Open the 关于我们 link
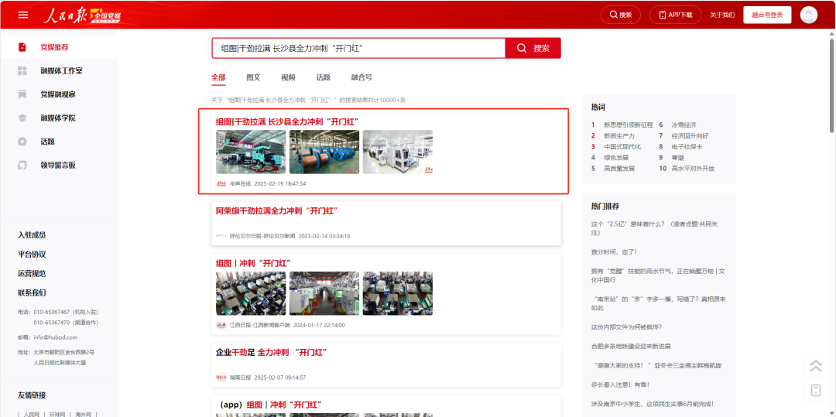The image size is (836, 417). [x=722, y=15]
